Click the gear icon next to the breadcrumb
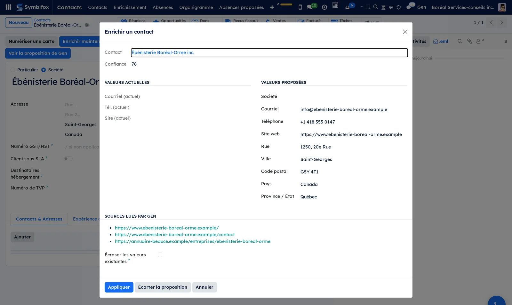 [x=87, y=25]
